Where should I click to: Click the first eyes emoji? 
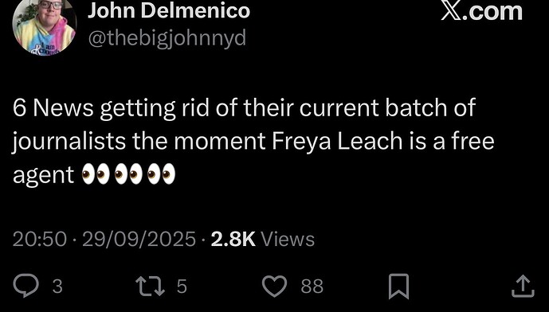(96, 174)
